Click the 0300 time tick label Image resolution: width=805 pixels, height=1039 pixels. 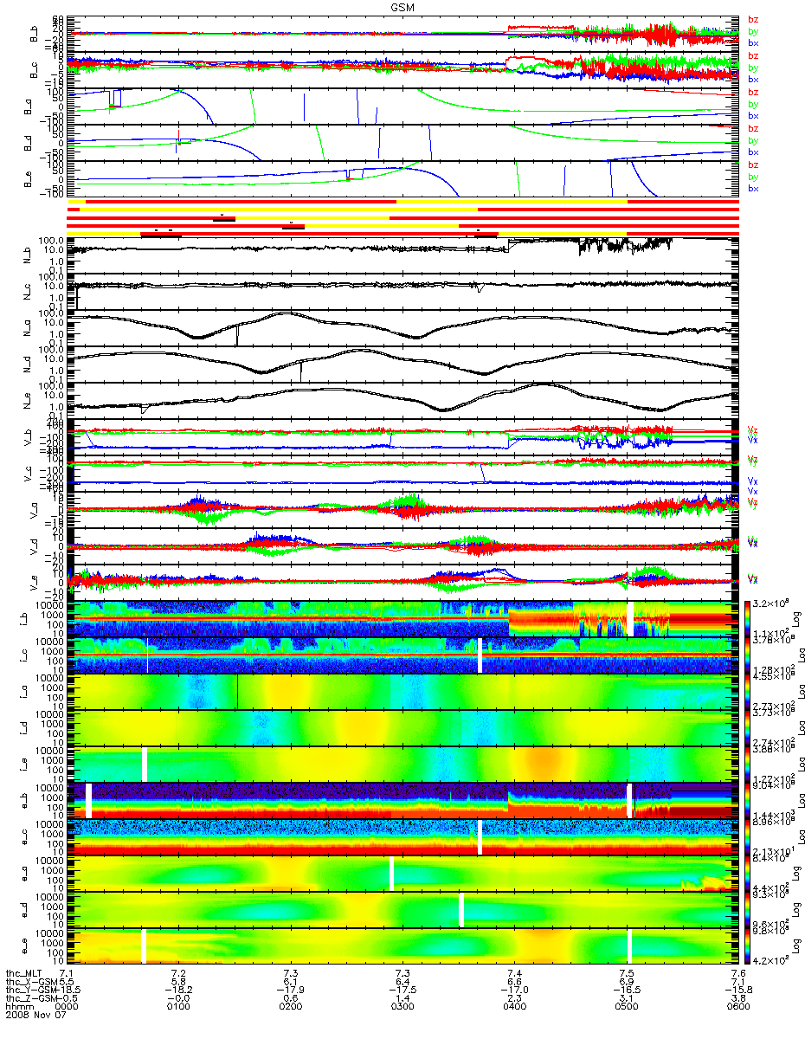402,1008
